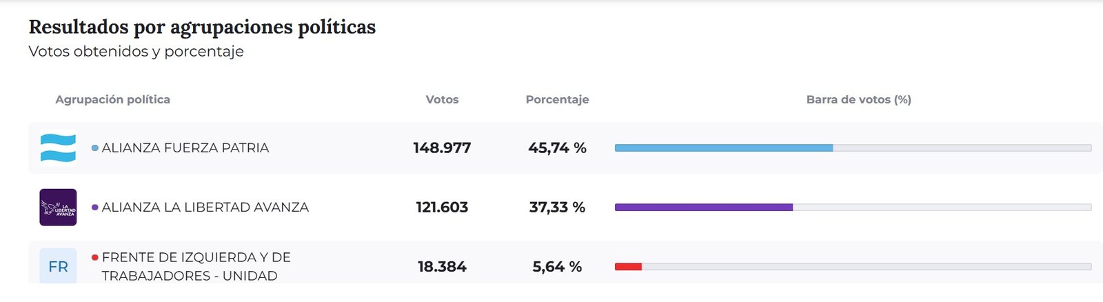Click the Agrupación política column header
1103x302 pixels.
112,99
